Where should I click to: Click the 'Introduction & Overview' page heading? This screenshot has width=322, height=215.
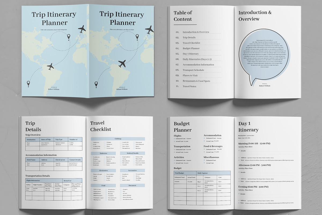pyautogui.click(x=255, y=16)
